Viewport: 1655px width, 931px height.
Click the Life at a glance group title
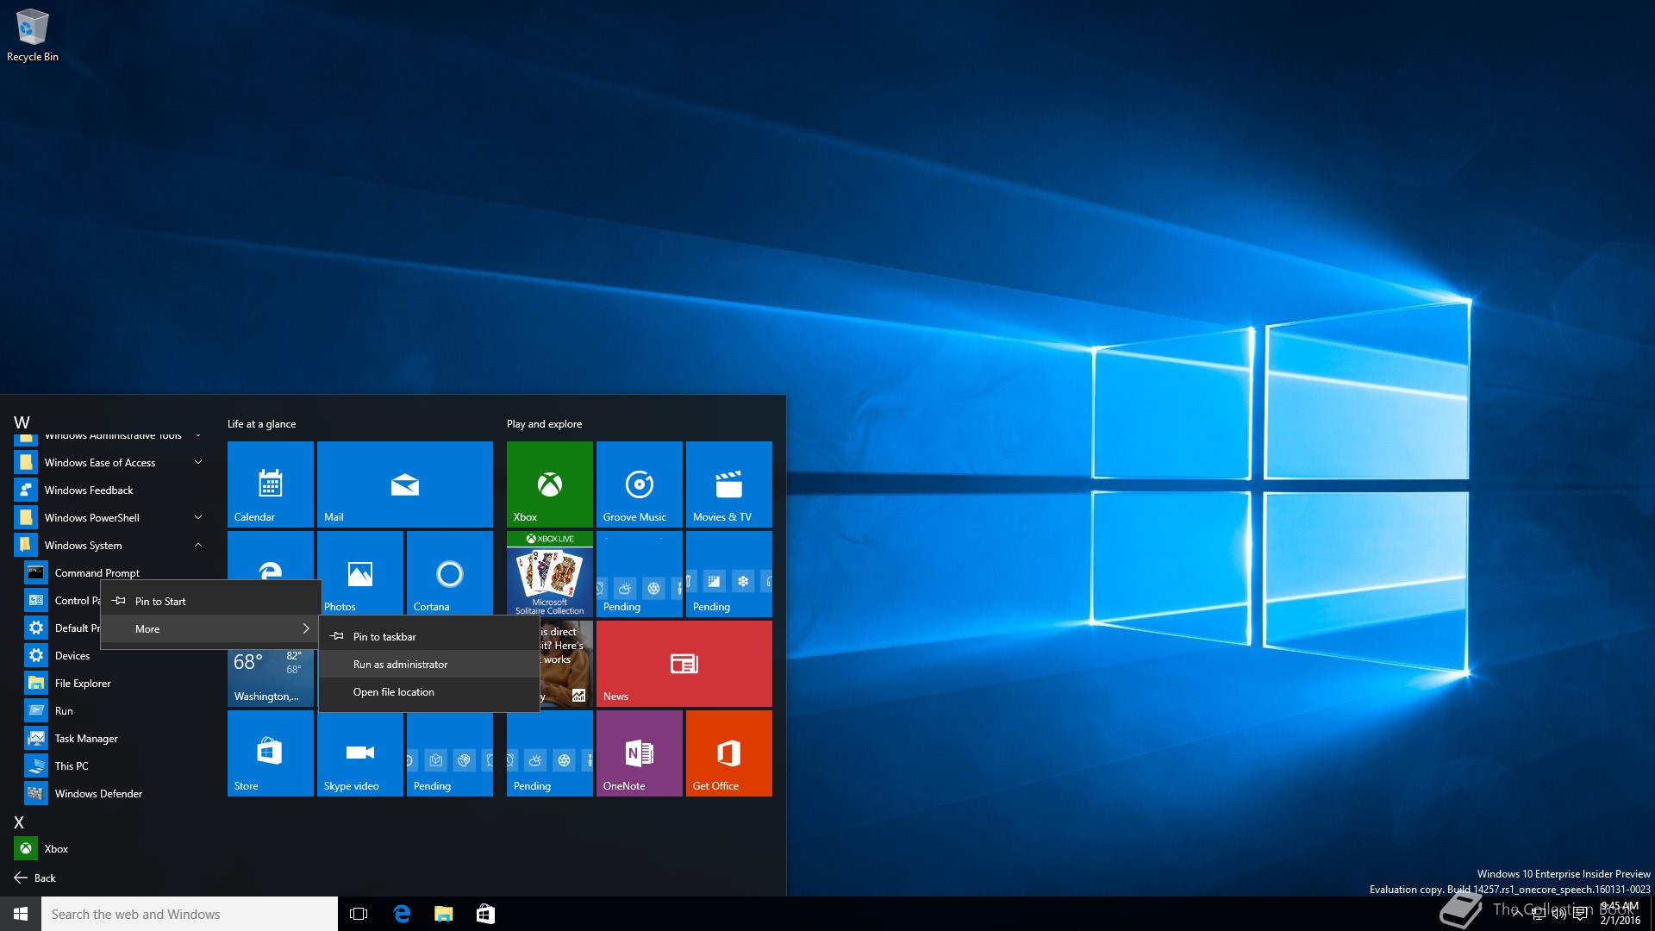[261, 423]
